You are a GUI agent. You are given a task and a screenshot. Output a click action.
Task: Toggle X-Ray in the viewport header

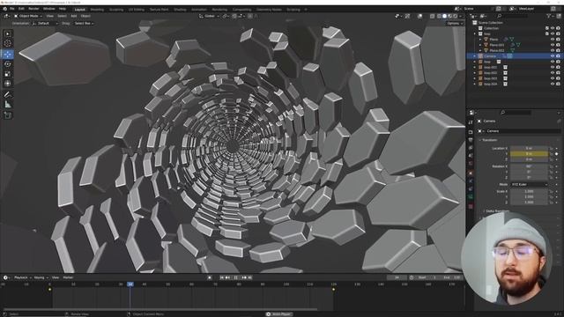pos(433,16)
